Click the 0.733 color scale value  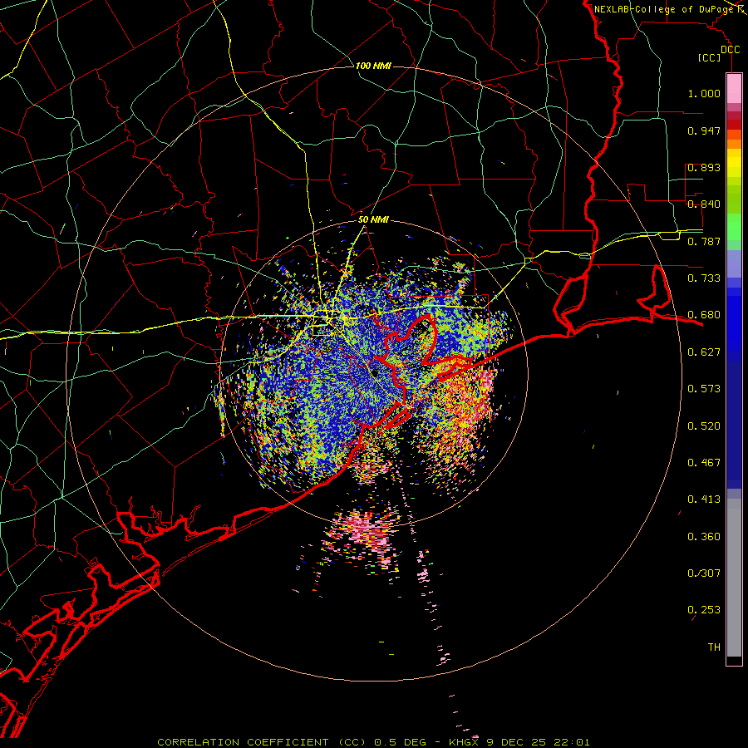pyautogui.click(x=704, y=278)
